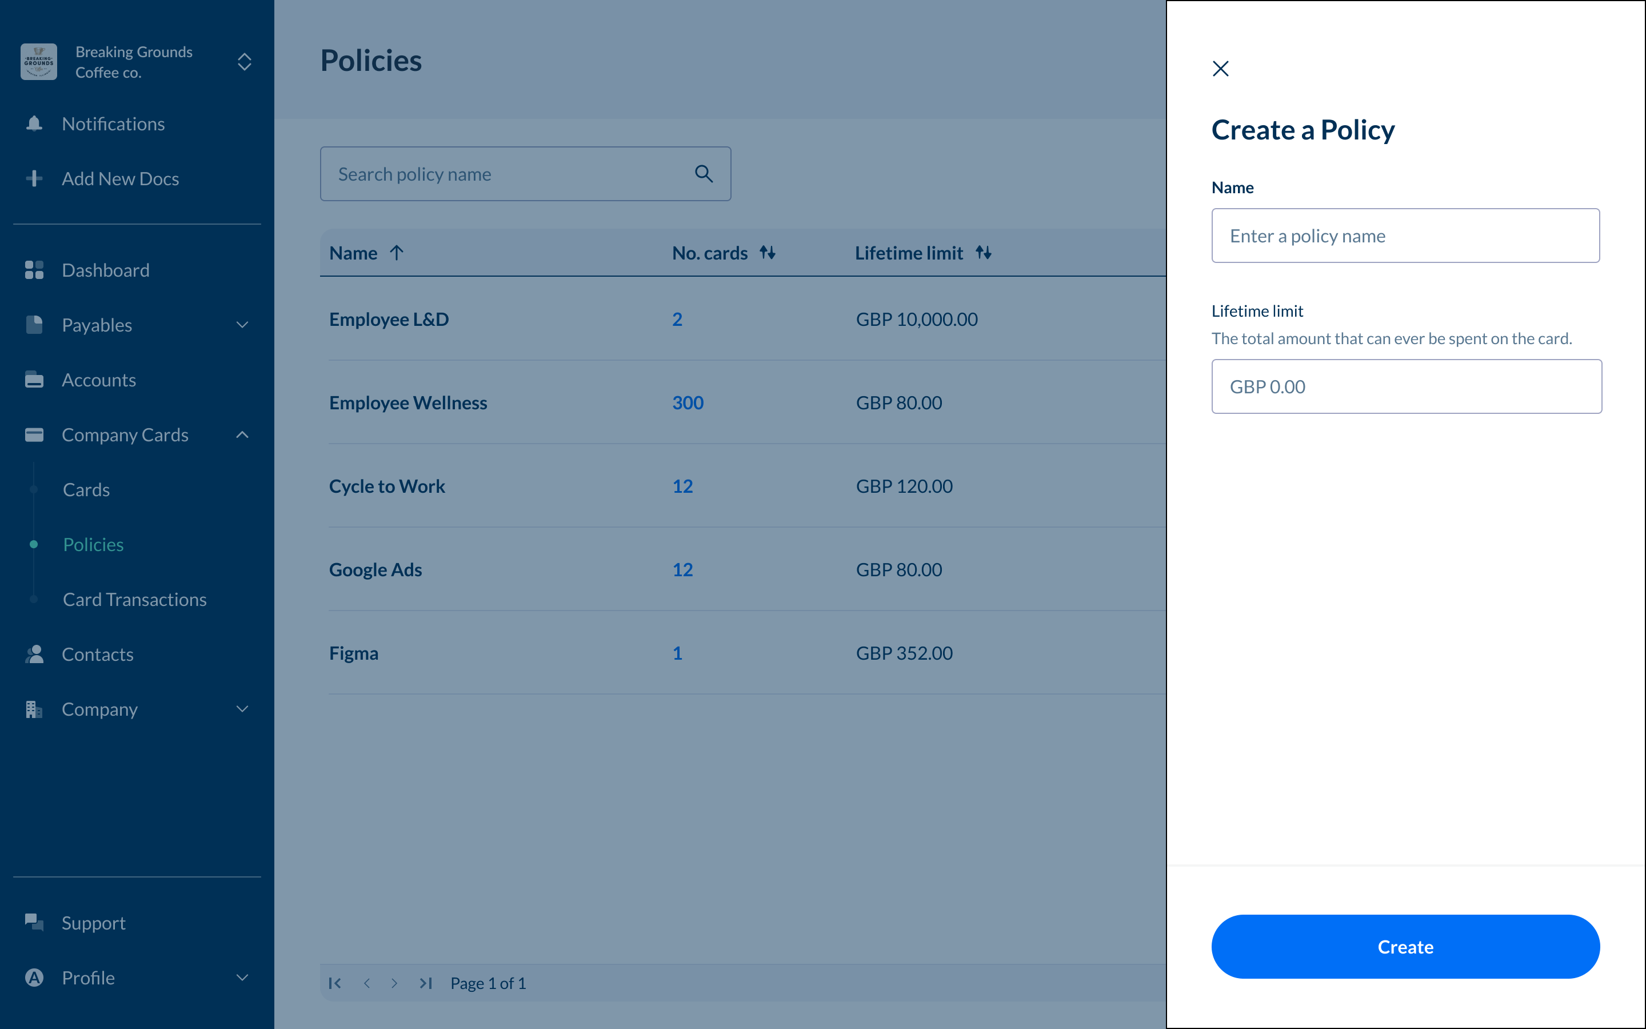The image size is (1646, 1029).
Task: Expand the Profile menu chevron
Action: (242, 978)
